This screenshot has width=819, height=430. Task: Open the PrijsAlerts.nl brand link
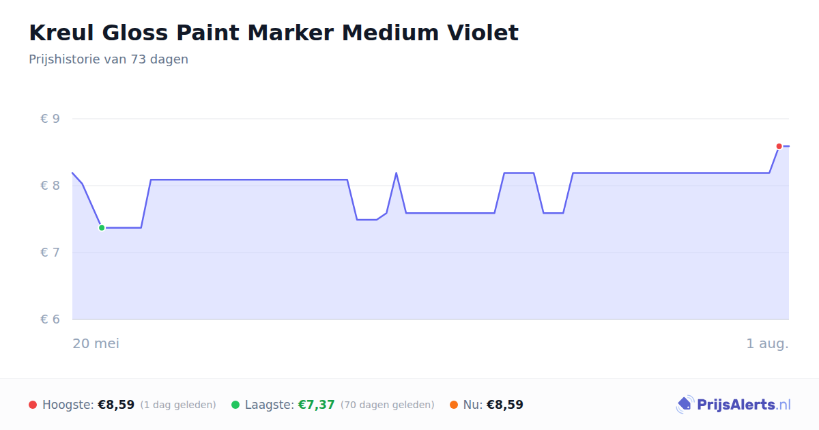pos(734,405)
